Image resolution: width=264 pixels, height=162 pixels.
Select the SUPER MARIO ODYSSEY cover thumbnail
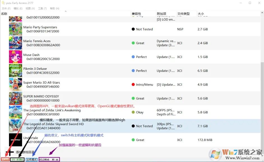tap(15, 98)
